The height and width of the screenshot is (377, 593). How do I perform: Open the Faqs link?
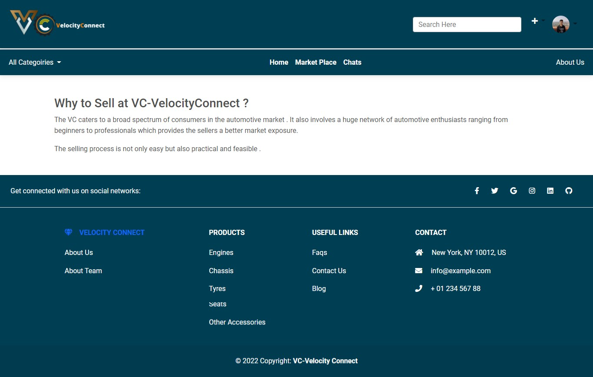(320, 252)
